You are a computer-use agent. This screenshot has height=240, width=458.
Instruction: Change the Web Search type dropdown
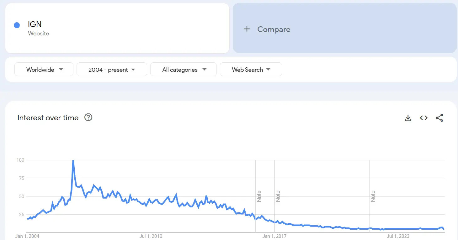tap(251, 70)
